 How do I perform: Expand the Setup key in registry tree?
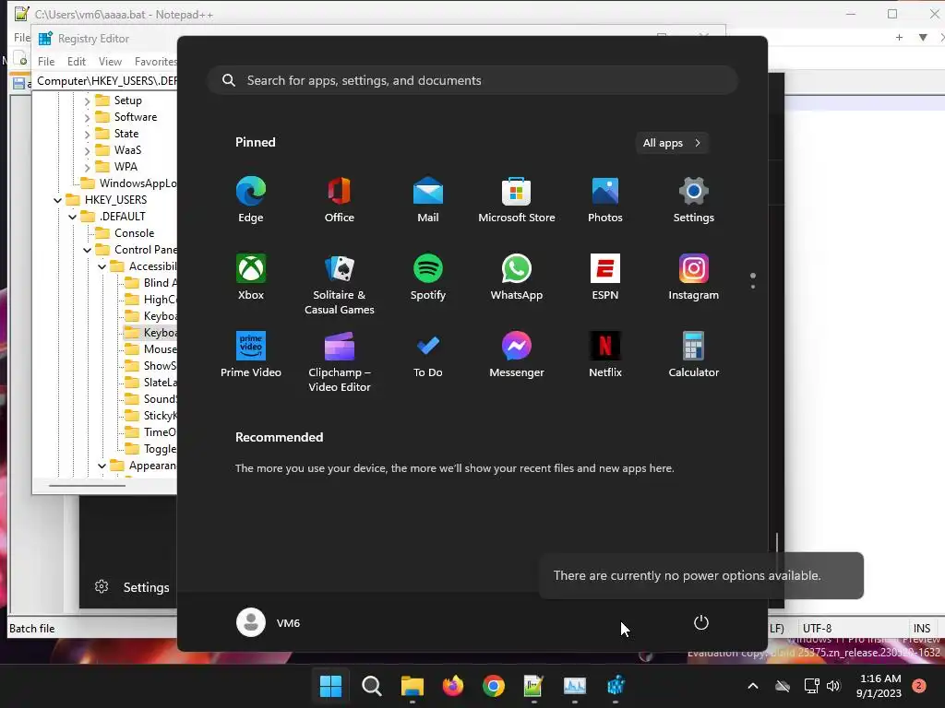(87, 100)
